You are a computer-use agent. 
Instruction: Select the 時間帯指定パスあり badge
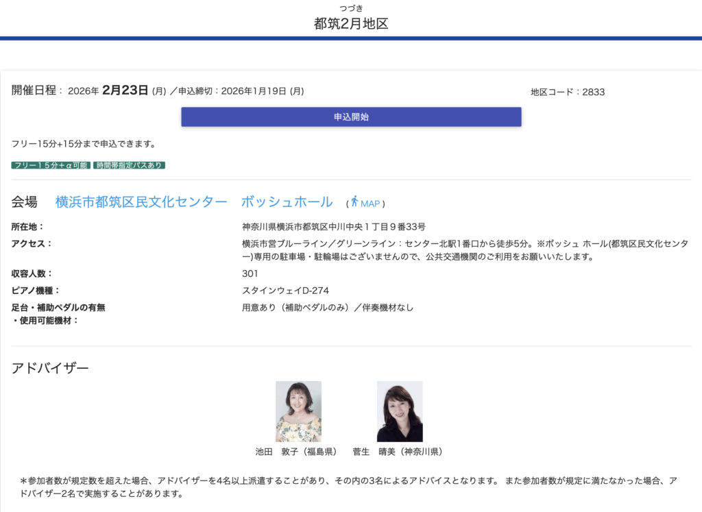click(130, 165)
